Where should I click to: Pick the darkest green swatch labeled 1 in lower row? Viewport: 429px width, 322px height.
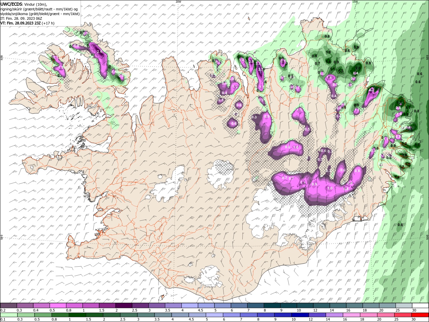[x=77, y=315]
